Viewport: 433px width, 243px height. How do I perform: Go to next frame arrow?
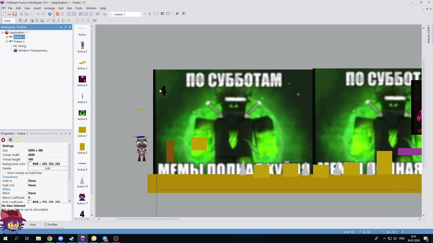click(150, 14)
